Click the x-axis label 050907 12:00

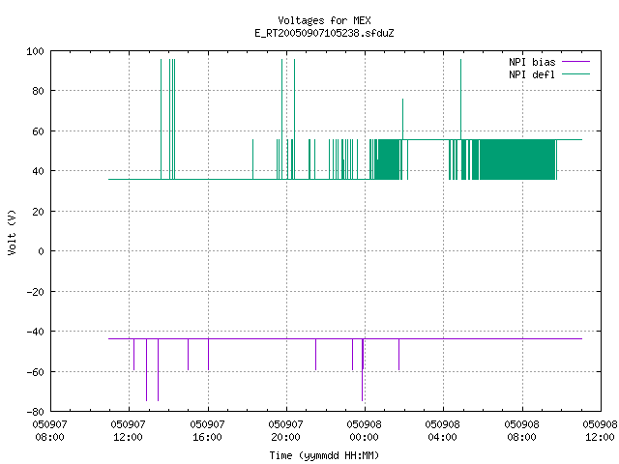pos(129,430)
